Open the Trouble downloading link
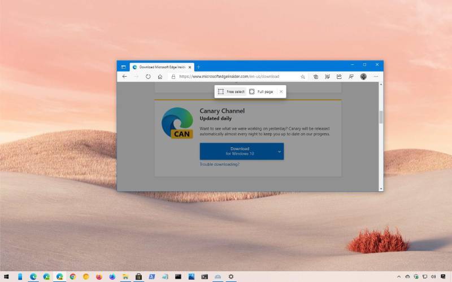This screenshot has width=452, height=282. pyautogui.click(x=219, y=164)
